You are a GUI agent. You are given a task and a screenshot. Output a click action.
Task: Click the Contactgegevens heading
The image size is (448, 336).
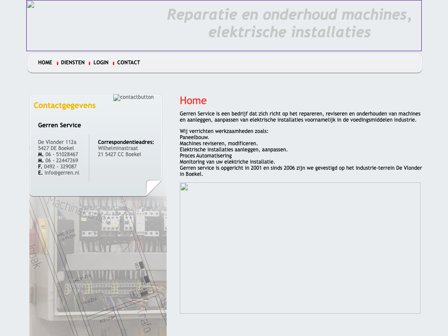[x=64, y=105]
